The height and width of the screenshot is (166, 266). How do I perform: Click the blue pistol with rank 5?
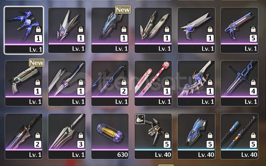239,30
